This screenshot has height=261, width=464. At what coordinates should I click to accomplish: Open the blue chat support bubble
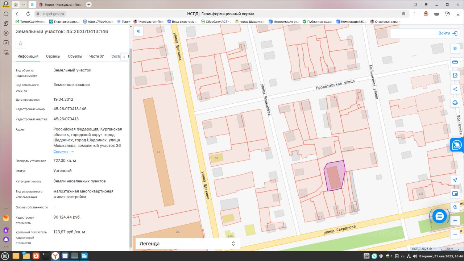coord(439,216)
